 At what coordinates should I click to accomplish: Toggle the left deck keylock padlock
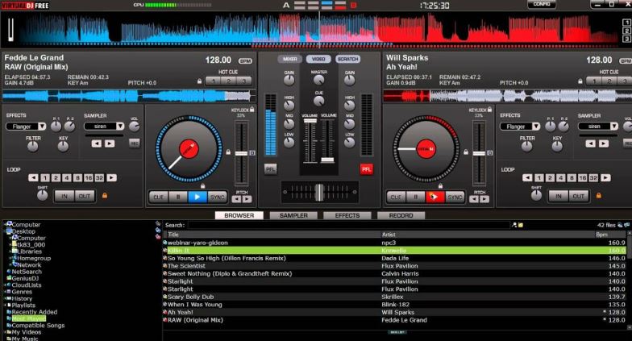[x=252, y=110]
